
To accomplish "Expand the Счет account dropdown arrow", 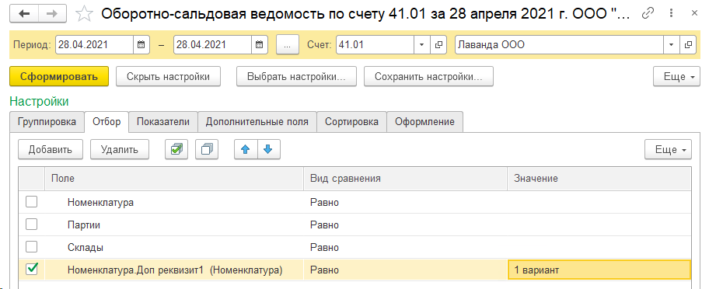I will (x=421, y=45).
